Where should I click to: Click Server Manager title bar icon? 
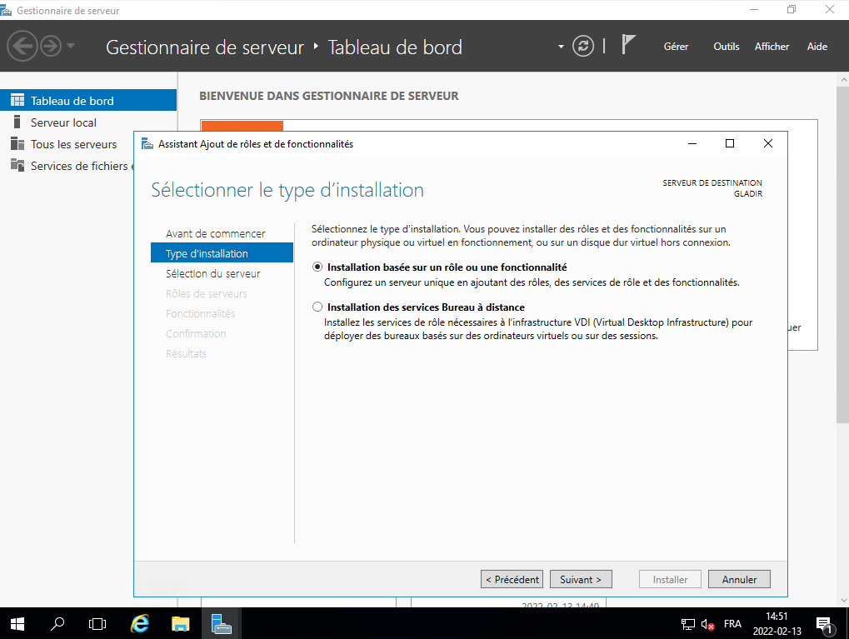7,10
